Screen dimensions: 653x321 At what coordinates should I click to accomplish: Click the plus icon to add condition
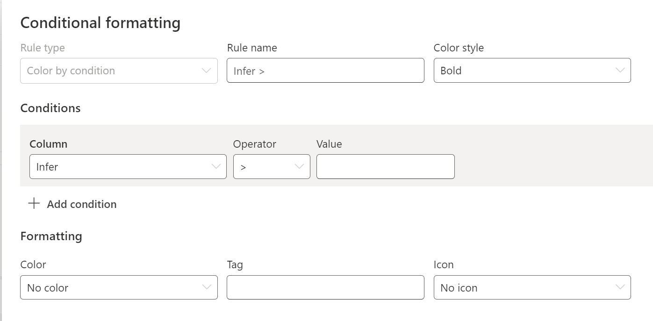click(x=33, y=204)
